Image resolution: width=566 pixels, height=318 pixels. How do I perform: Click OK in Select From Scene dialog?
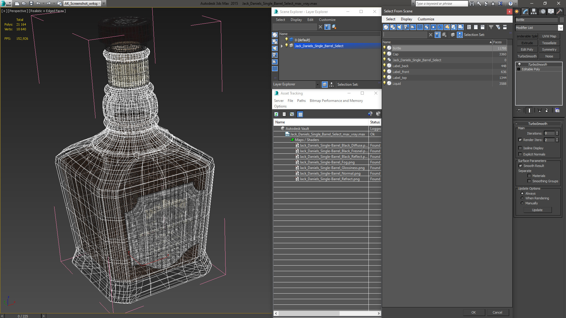pyautogui.click(x=473, y=312)
